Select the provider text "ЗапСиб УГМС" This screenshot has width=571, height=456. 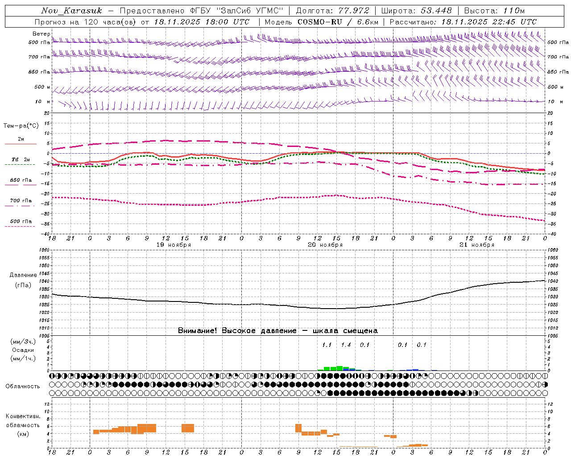[x=249, y=11]
